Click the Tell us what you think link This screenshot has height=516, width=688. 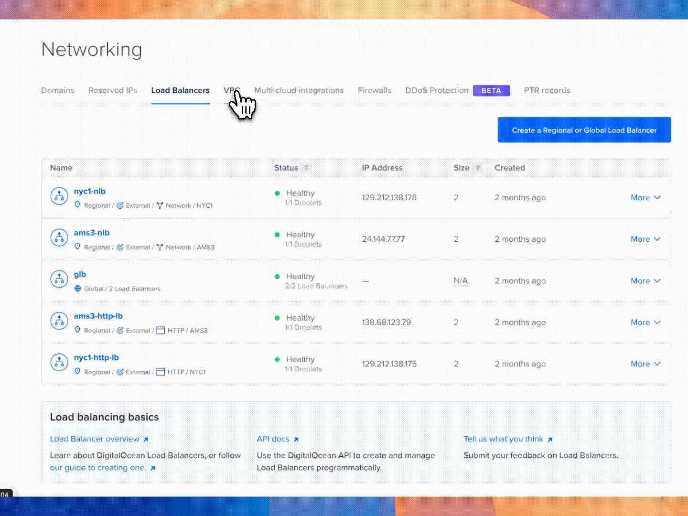coord(503,439)
